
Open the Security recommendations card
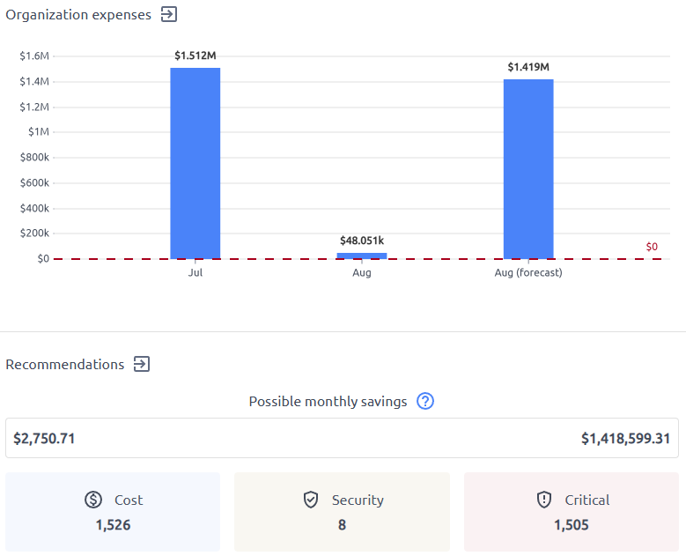coord(343,512)
